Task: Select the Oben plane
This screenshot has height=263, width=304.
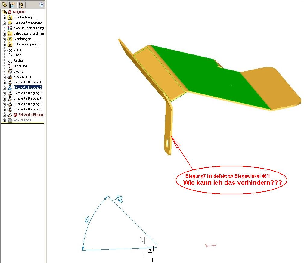Action: click(17, 55)
